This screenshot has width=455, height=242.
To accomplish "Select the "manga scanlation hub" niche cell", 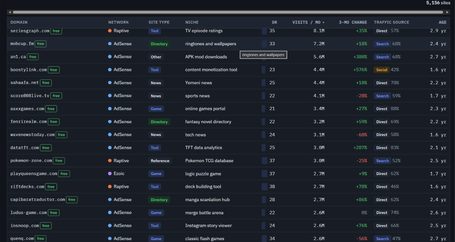I will pyautogui.click(x=207, y=200).
